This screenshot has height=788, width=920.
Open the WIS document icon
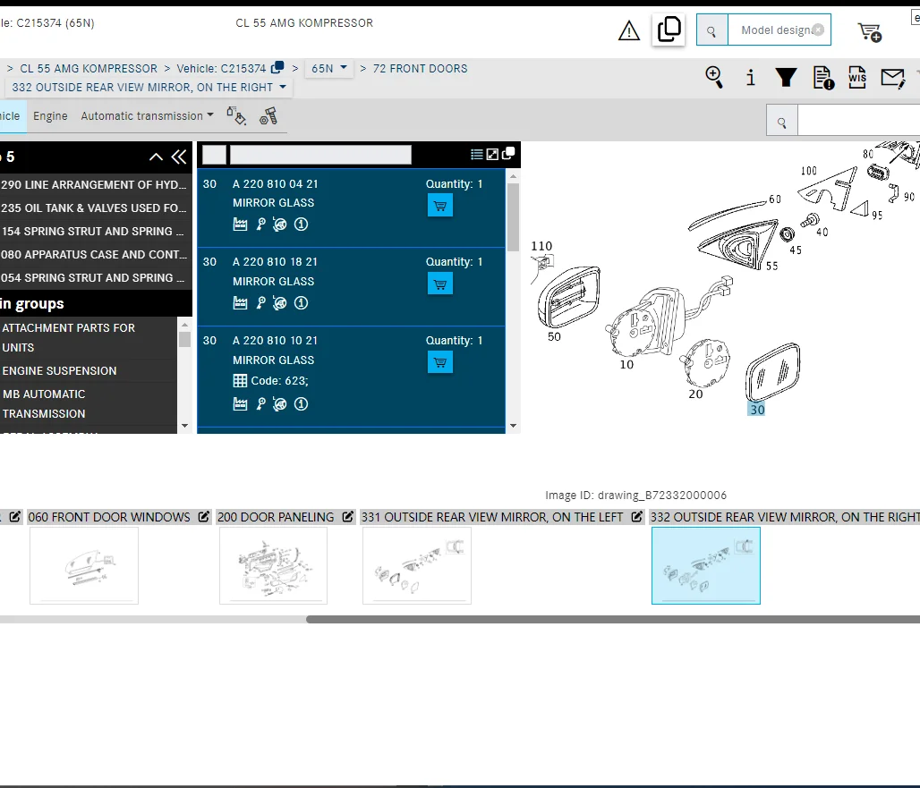(x=857, y=78)
